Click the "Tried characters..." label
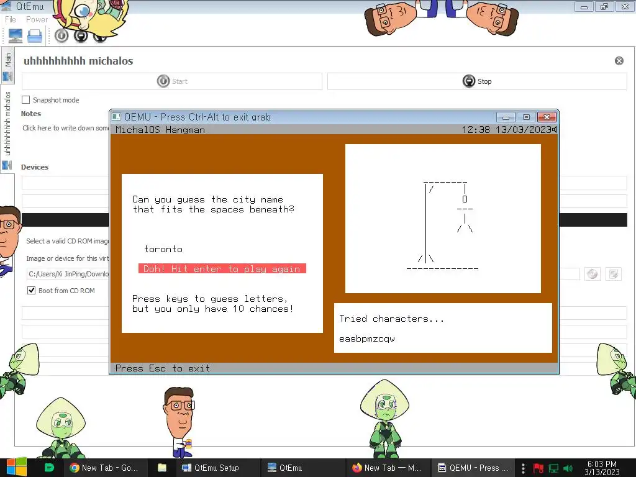Viewport: 636px width, 477px height. (391, 319)
